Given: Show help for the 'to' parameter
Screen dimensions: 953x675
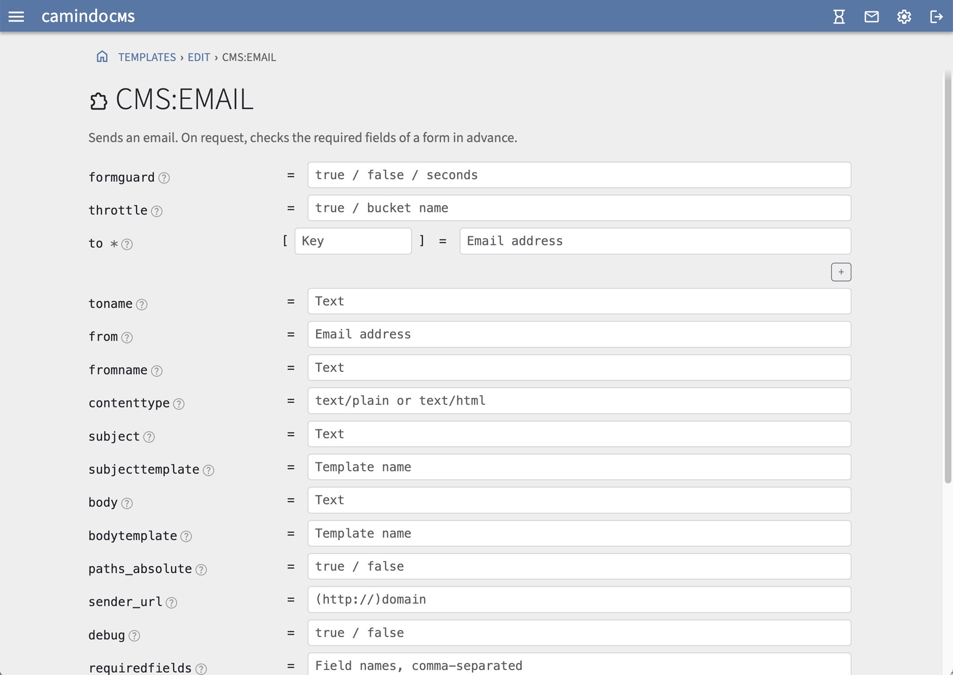Looking at the screenshot, I should (127, 244).
